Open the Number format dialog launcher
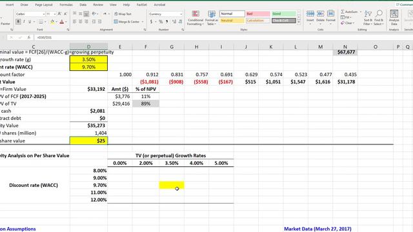413x232 pixels. click(x=183, y=30)
